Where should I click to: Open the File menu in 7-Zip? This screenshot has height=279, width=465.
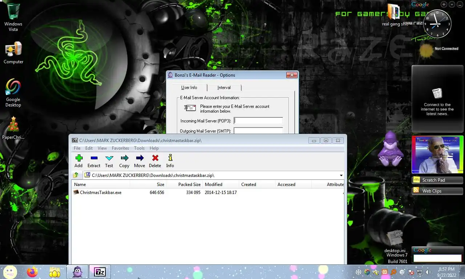point(77,148)
